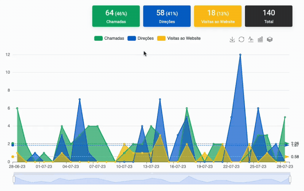Viewport: 304px width, 191px height.
Task: Click the middle of the data zoom bar
Action: [x=152, y=179]
